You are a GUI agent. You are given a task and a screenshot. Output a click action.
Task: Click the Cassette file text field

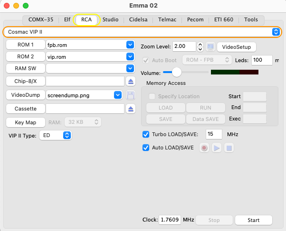[85, 109]
